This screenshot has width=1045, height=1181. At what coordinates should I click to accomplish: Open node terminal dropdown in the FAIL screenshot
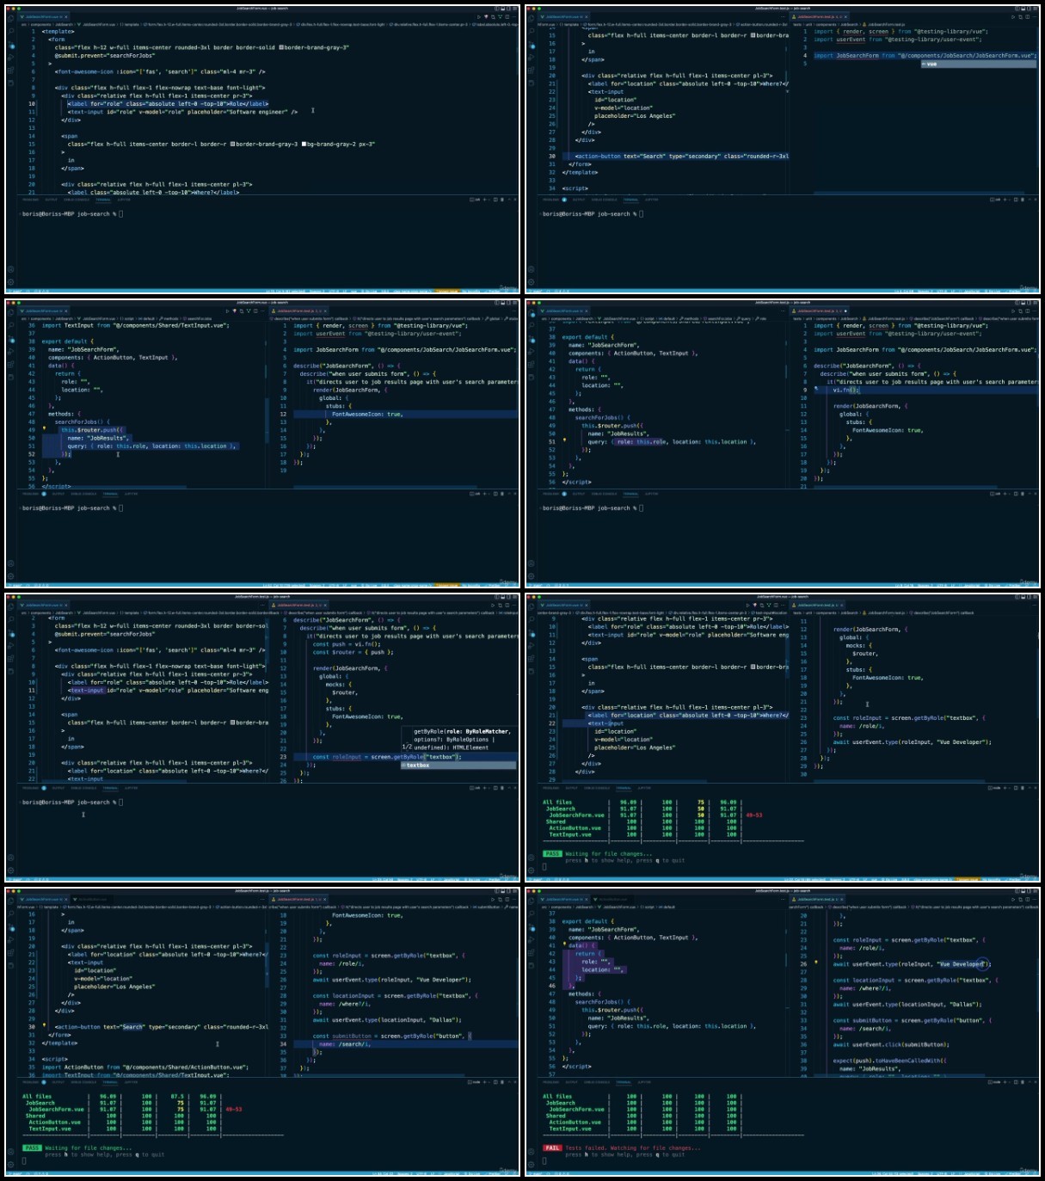coord(1009,1082)
